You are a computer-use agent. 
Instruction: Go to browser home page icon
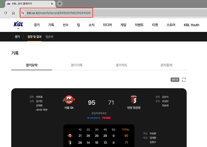[x=13, y=13]
